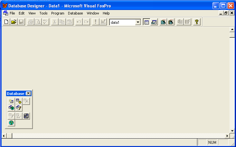The height and width of the screenshot is (147, 236).
Task: Click the horizontal scrollbar left arrow
Action: pos(4,136)
